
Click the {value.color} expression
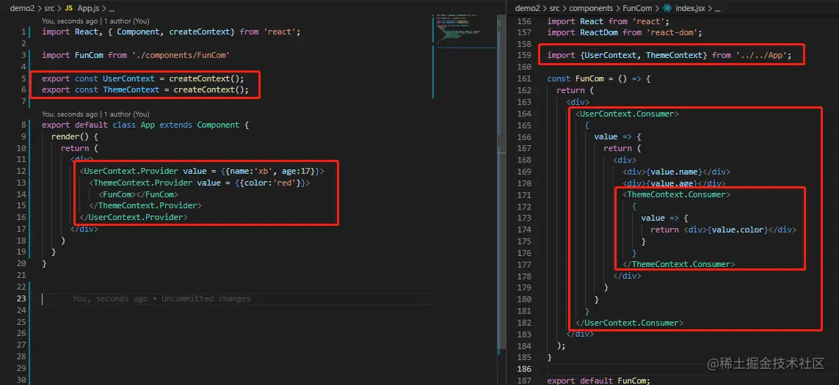point(738,230)
